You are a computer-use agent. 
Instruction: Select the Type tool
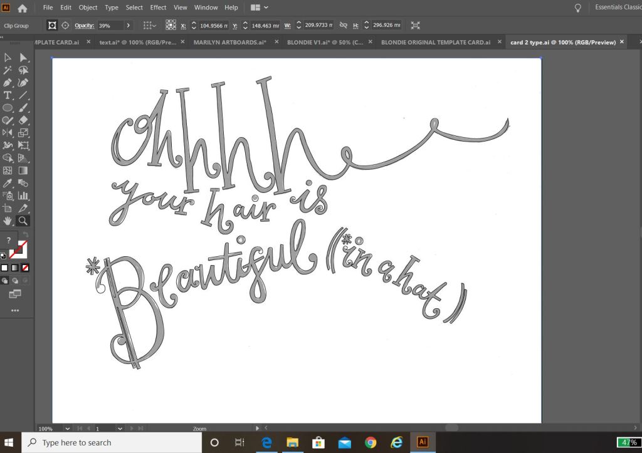(8, 95)
